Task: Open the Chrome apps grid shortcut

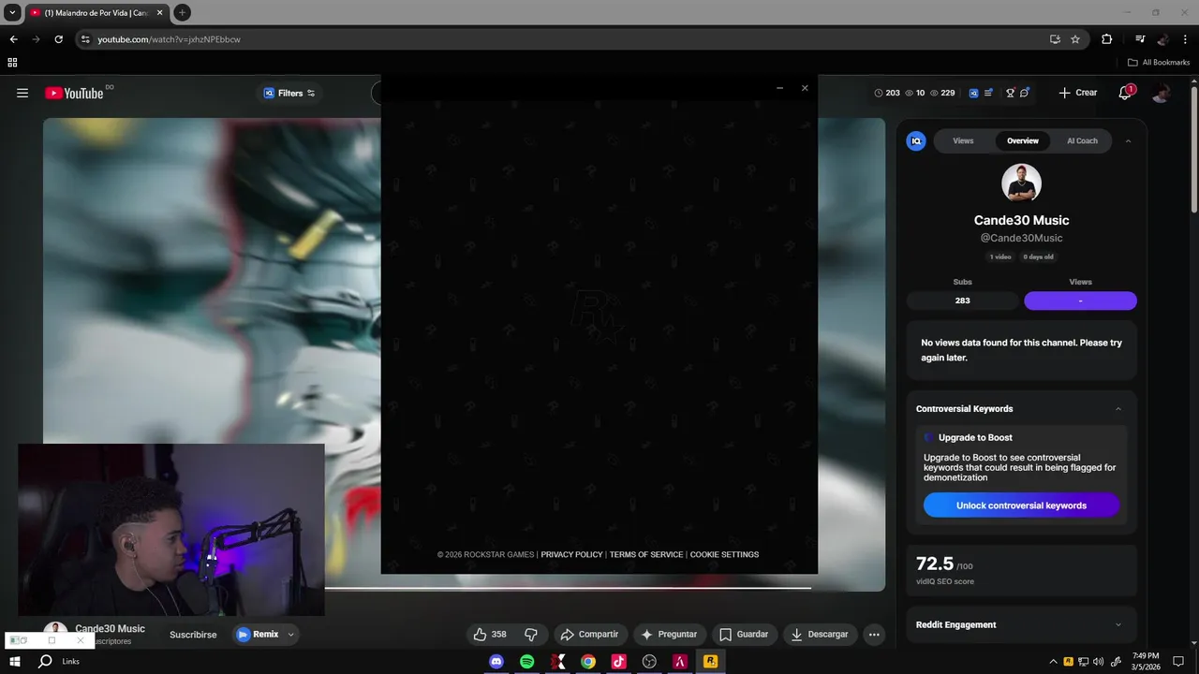Action: pos(12,63)
